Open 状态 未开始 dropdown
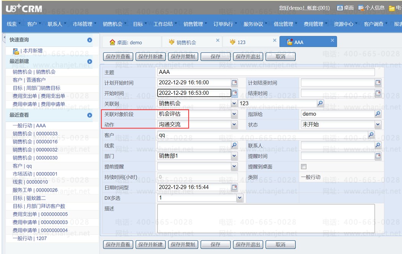The width and height of the screenshot is (402, 254). point(378,125)
